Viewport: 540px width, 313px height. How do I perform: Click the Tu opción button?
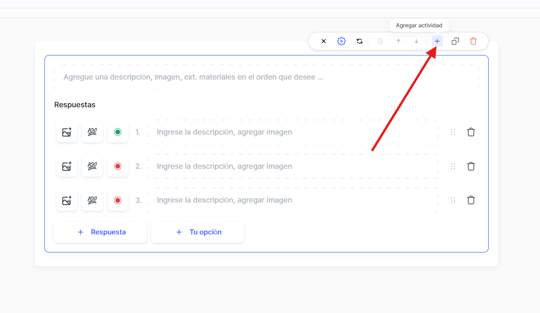pyautogui.click(x=198, y=232)
